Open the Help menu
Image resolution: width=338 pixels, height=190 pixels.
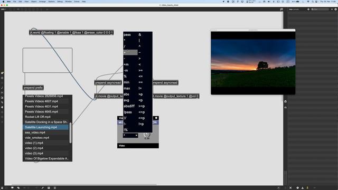(84, 2)
